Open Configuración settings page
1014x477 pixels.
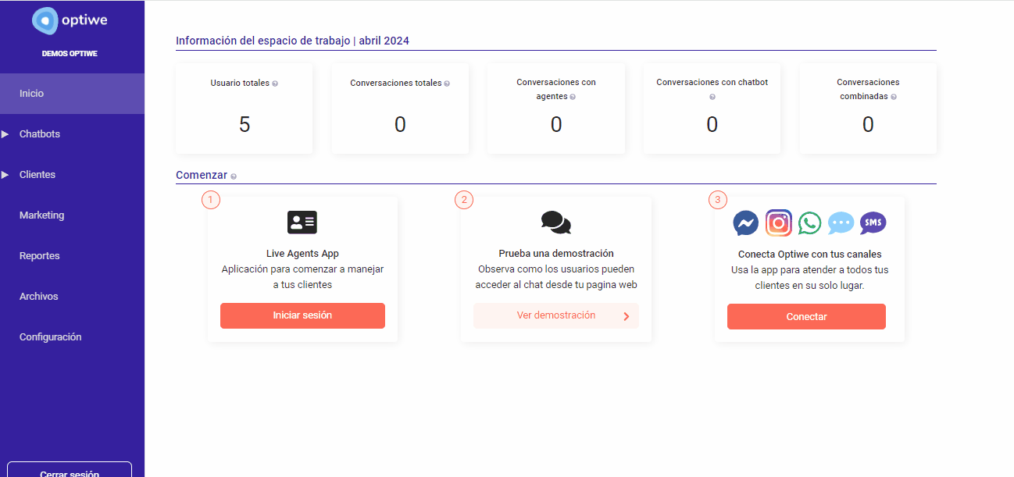tap(50, 337)
